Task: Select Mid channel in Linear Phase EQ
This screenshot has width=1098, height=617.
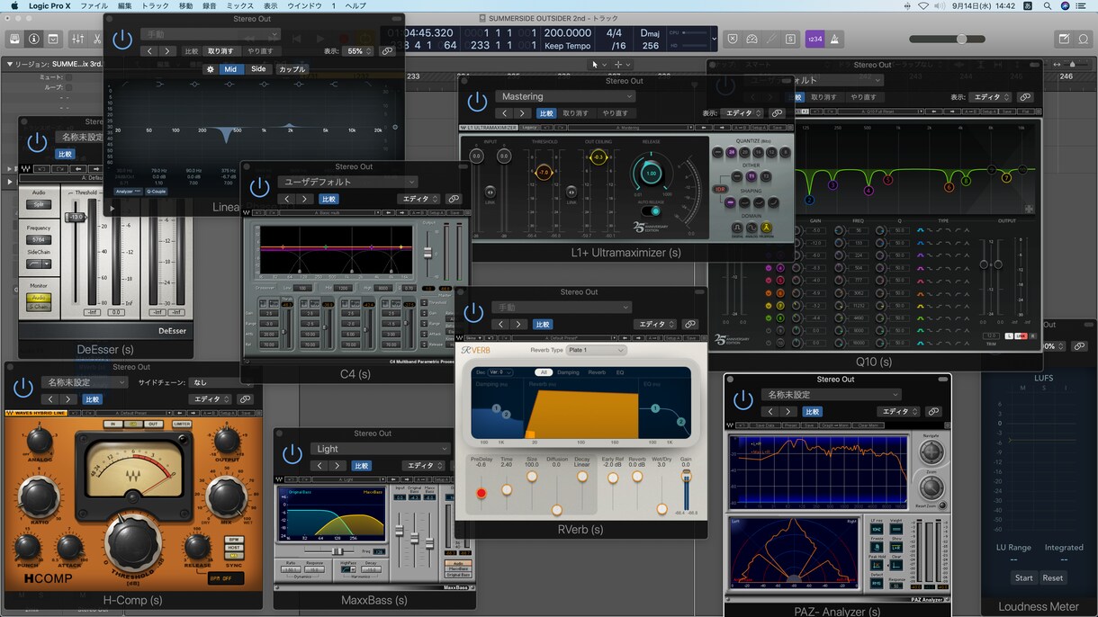Action: (x=230, y=69)
